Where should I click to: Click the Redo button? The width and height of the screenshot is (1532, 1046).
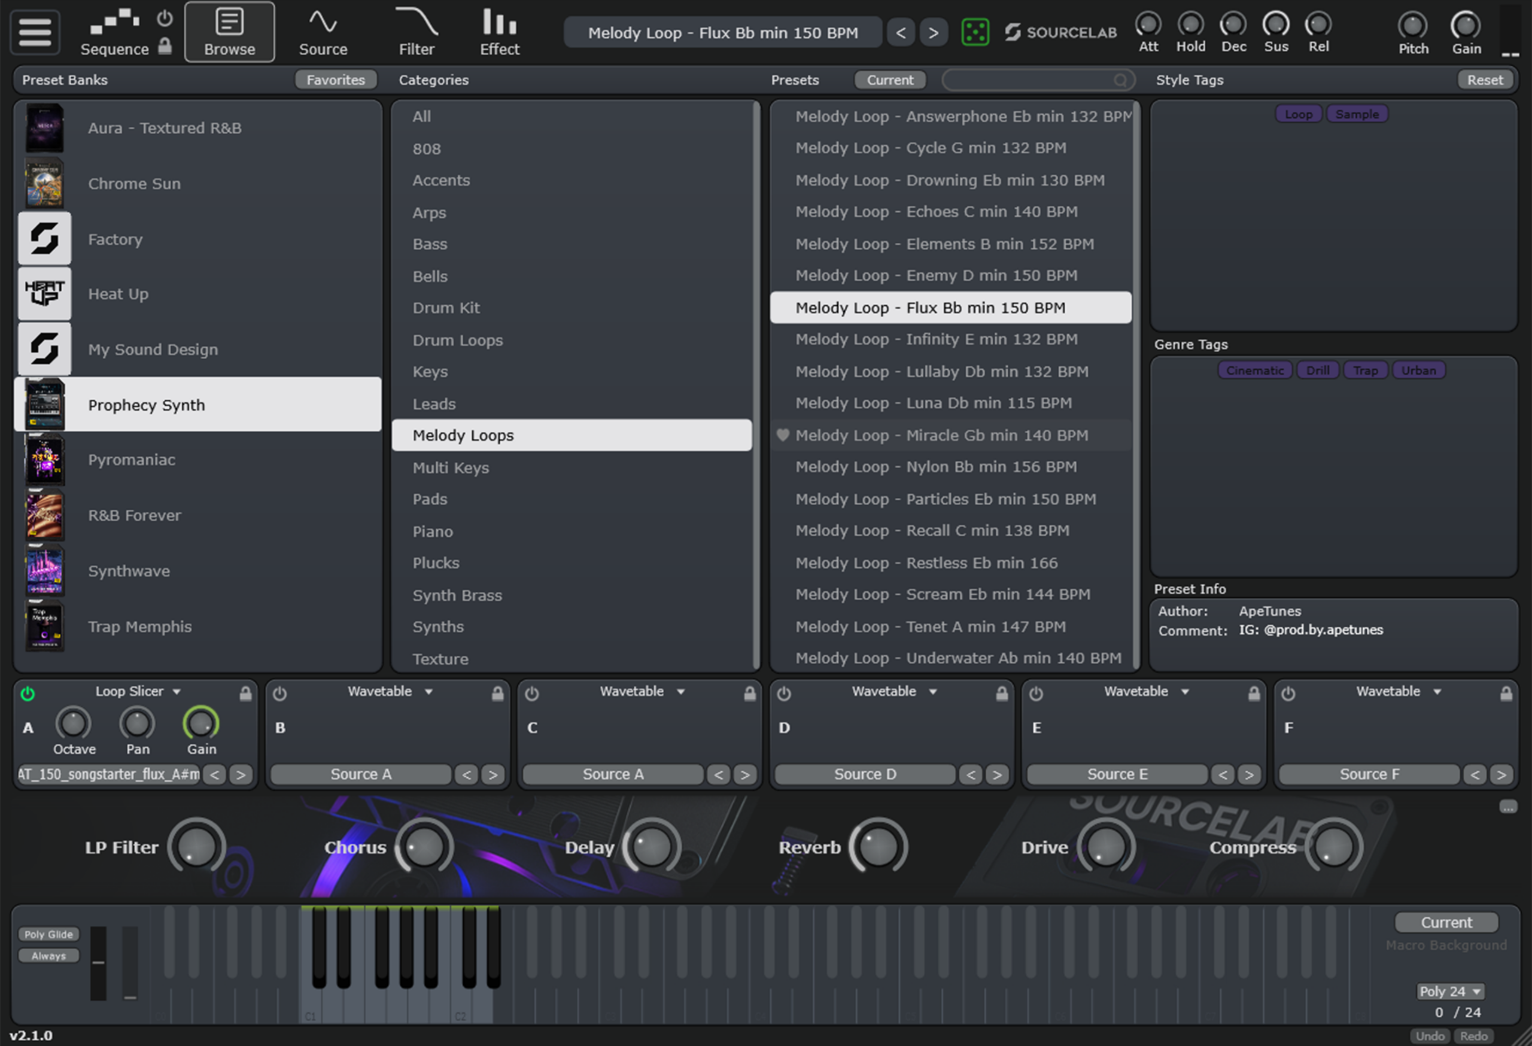[x=1473, y=1036]
